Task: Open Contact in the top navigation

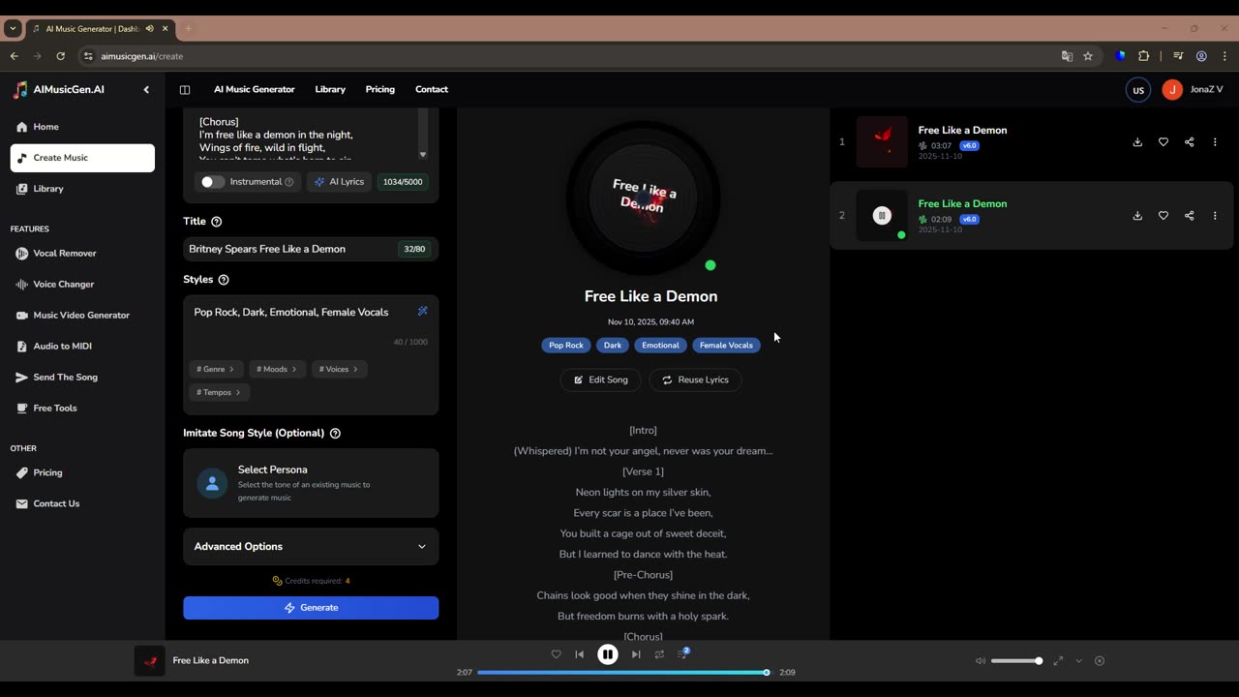Action: pyautogui.click(x=432, y=89)
